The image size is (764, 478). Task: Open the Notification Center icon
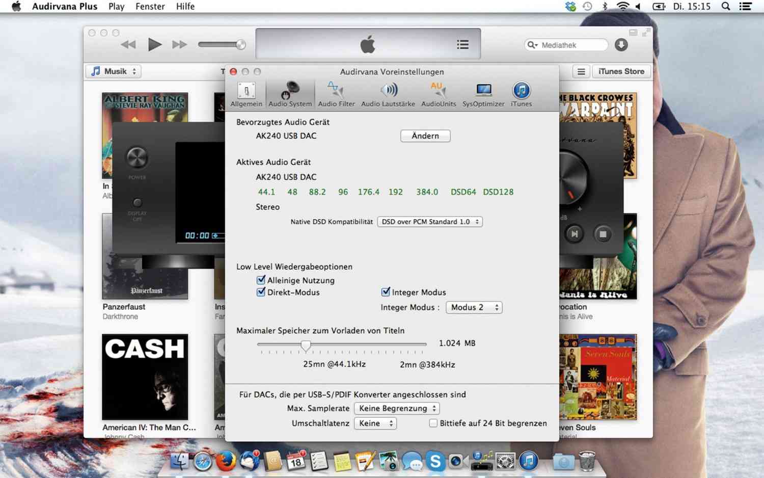(745, 7)
